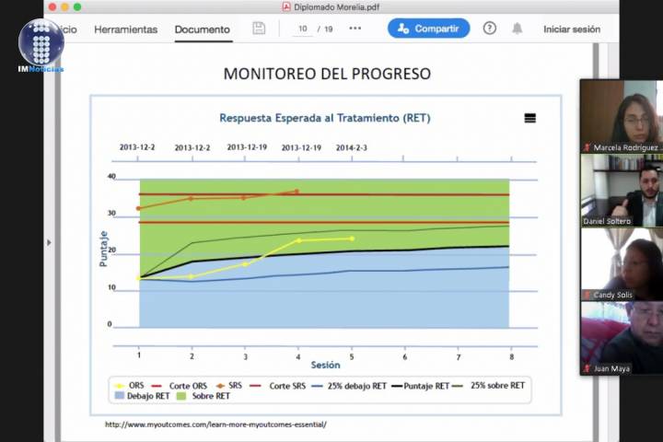Screen dimensions: 663x442
Task: Select the Documento tab
Action: coord(202,29)
